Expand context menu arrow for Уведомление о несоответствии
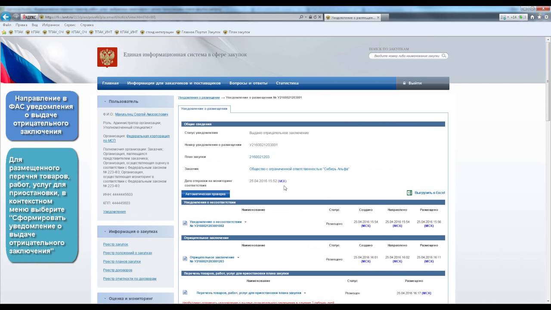The height and width of the screenshot is (310, 551). point(245,222)
